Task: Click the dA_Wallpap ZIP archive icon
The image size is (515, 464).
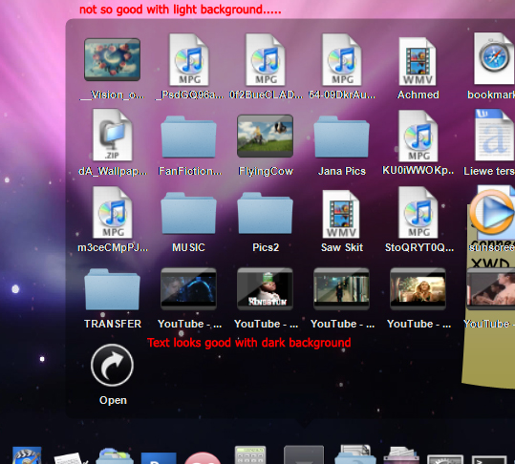Action: (113, 135)
